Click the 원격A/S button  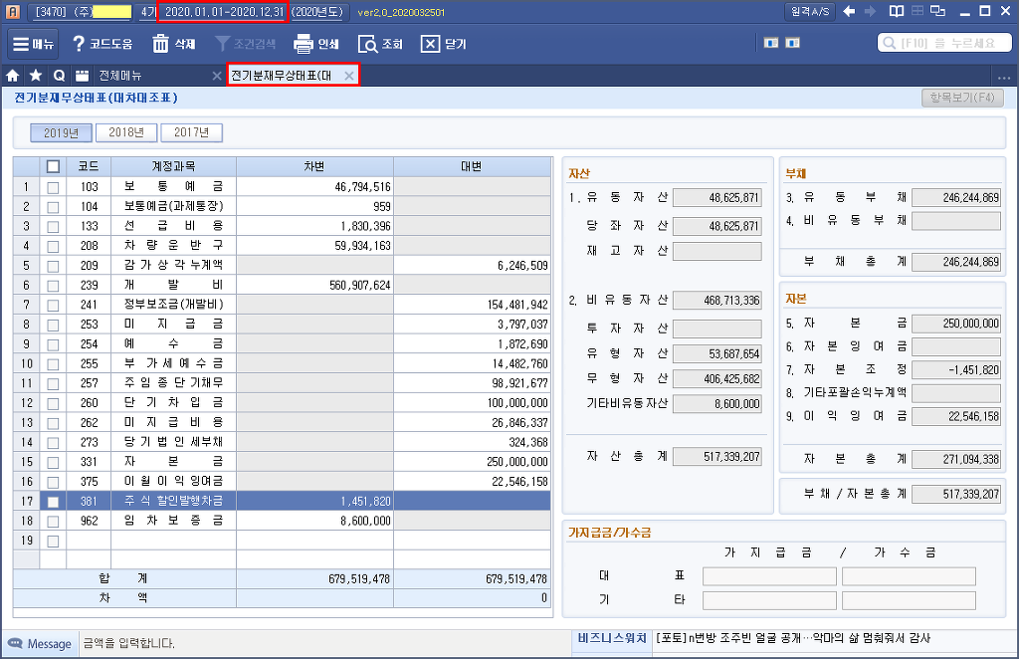810,11
